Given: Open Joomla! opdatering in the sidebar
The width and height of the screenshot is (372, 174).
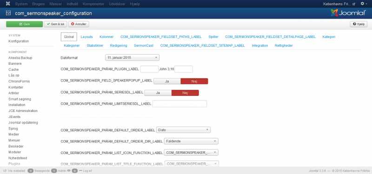Looking at the screenshot, I should pyautogui.click(x=23, y=123).
